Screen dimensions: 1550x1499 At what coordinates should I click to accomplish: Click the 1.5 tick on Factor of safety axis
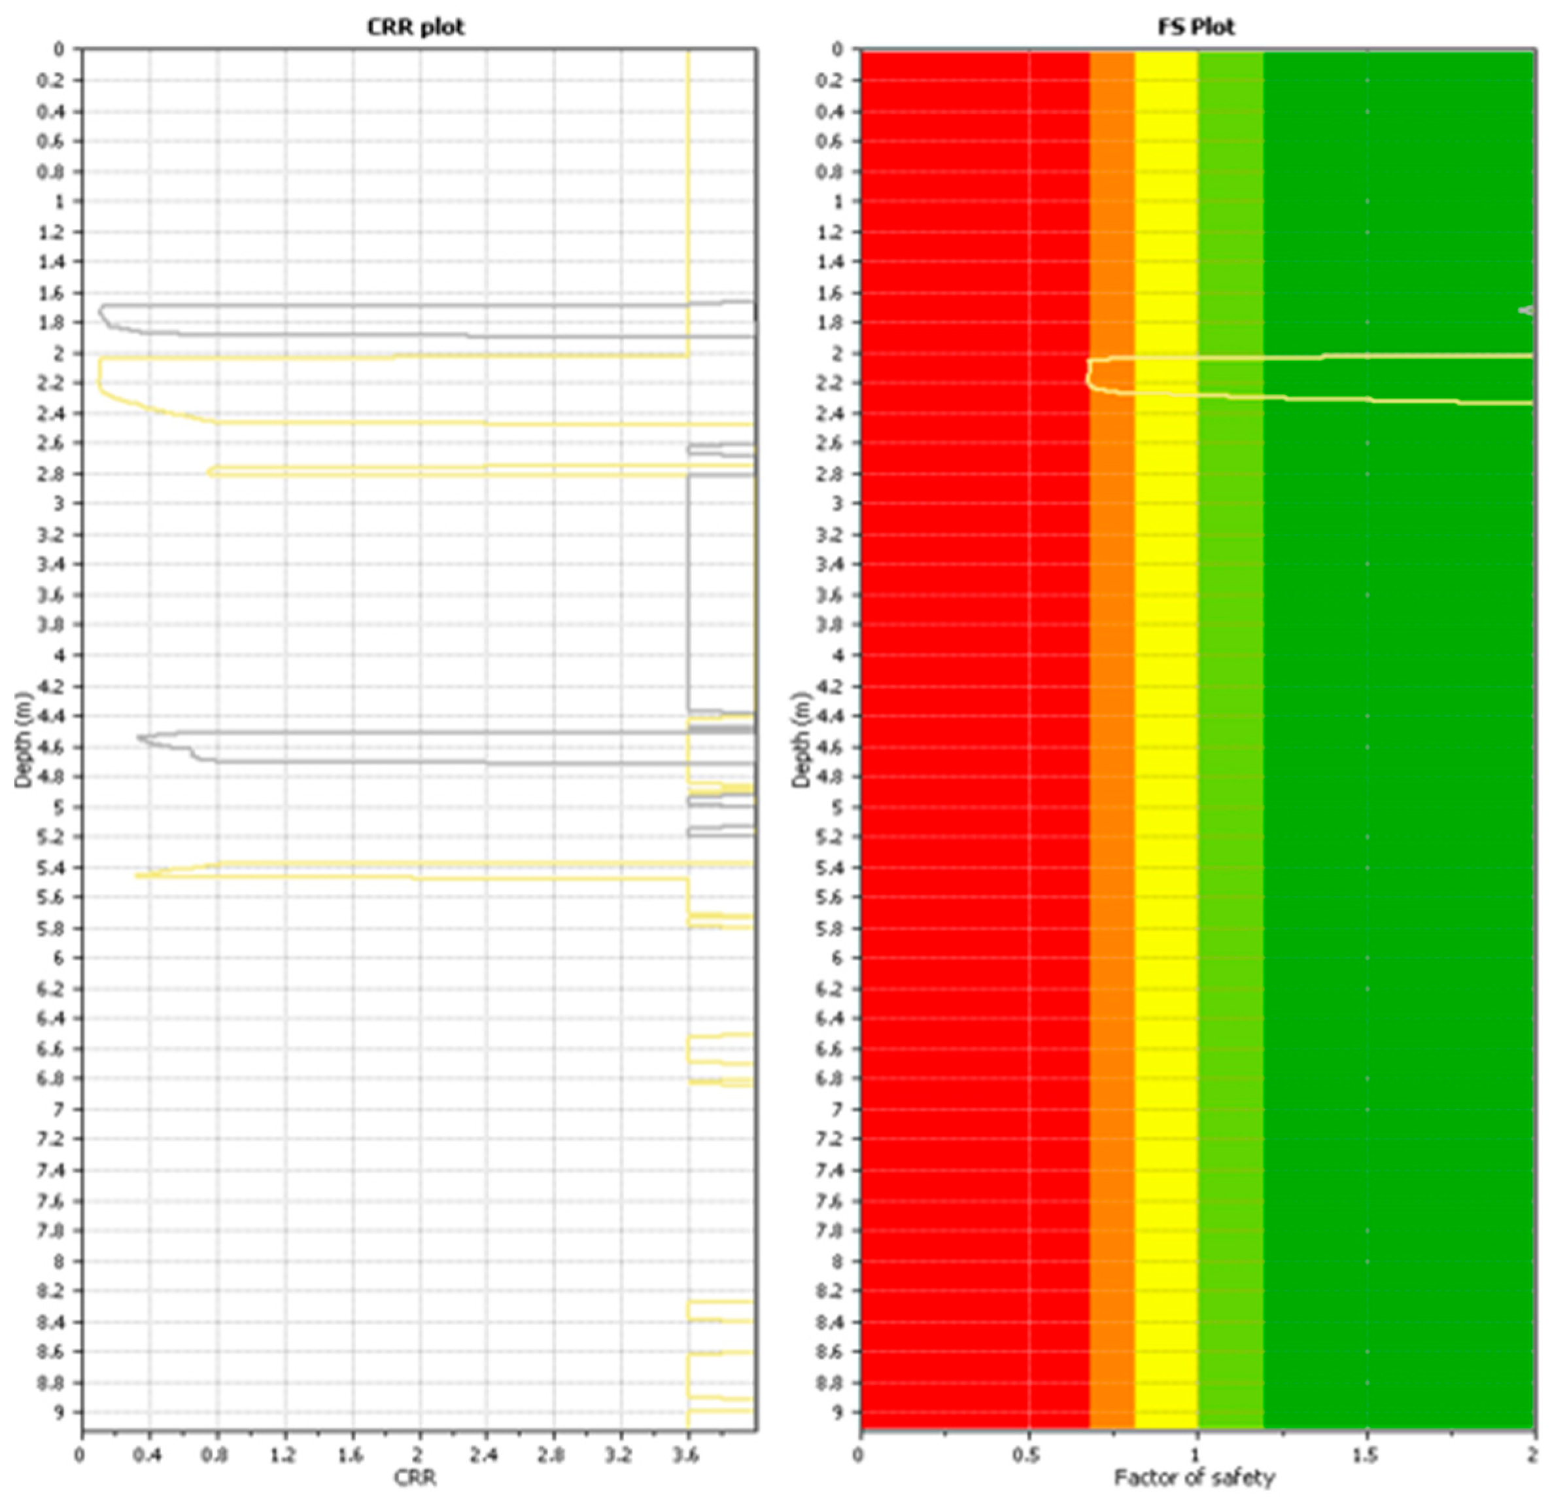(1366, 1456)
